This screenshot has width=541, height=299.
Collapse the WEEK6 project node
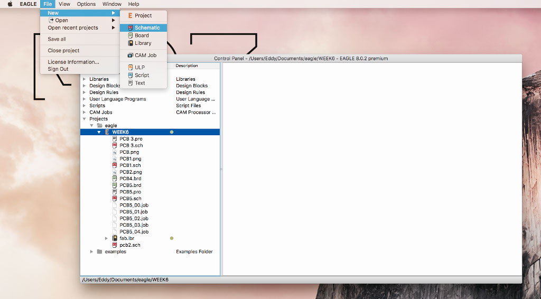tap(99, 132)
